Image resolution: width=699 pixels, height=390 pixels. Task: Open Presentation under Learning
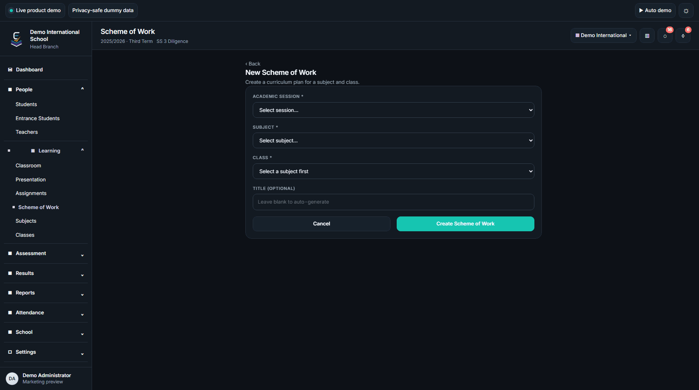[x=30, y=180]
